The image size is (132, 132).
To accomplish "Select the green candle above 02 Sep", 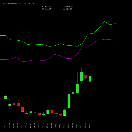I will pos(65,112).
